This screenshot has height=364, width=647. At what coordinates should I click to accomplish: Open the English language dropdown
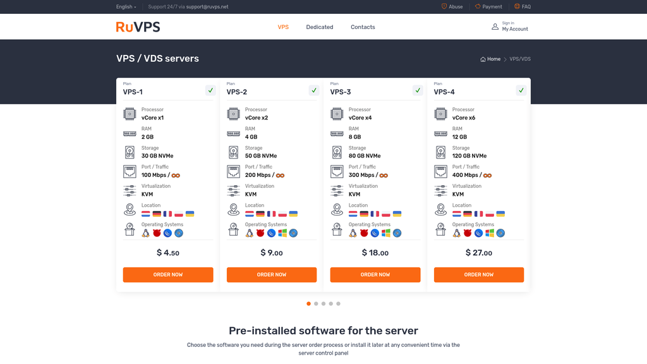[x=126, y=7]
